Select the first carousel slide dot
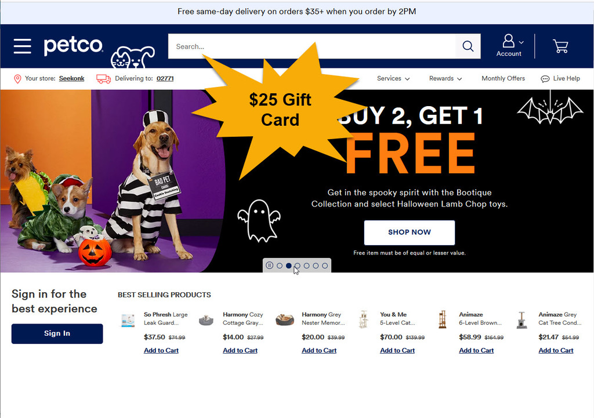 (280, 266)
